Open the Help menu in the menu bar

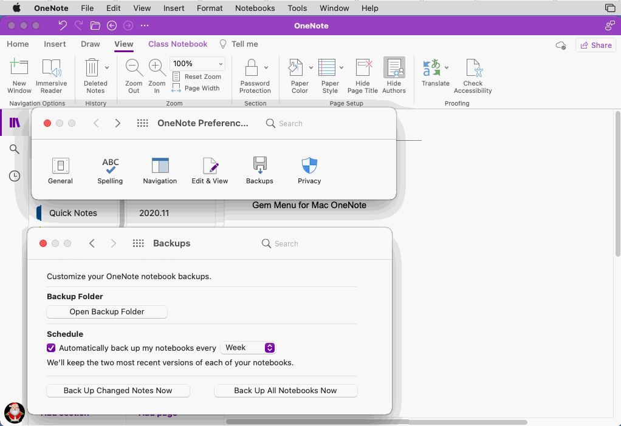tap(370, 8)
